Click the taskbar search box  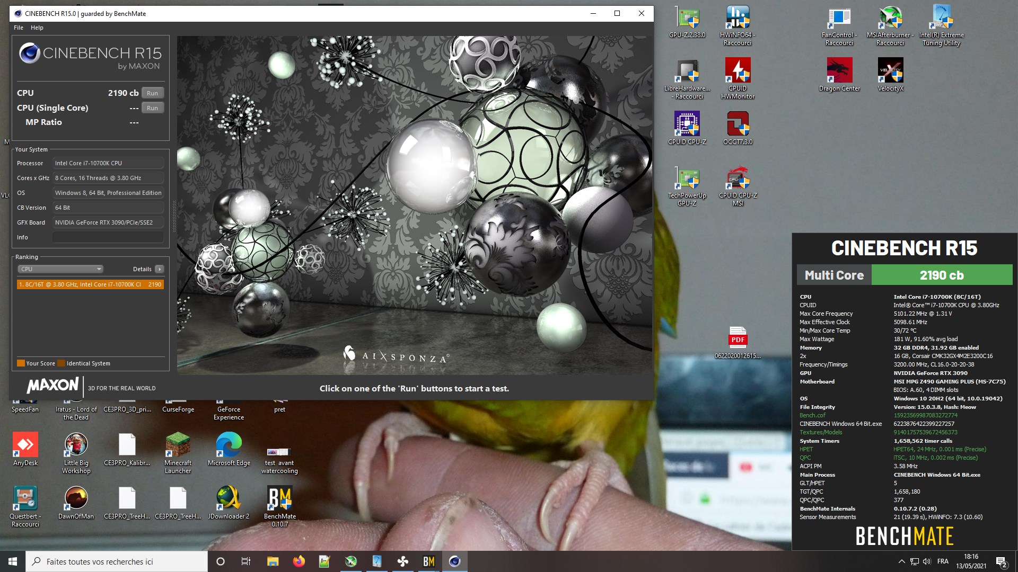pos(117,561)
